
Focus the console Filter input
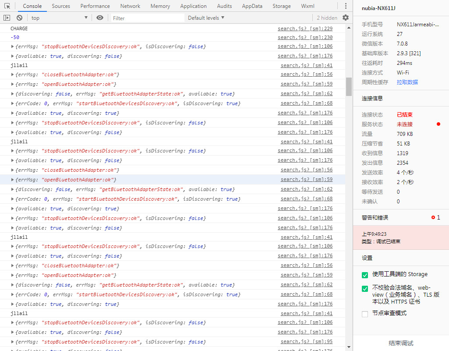tap(148, 18)
